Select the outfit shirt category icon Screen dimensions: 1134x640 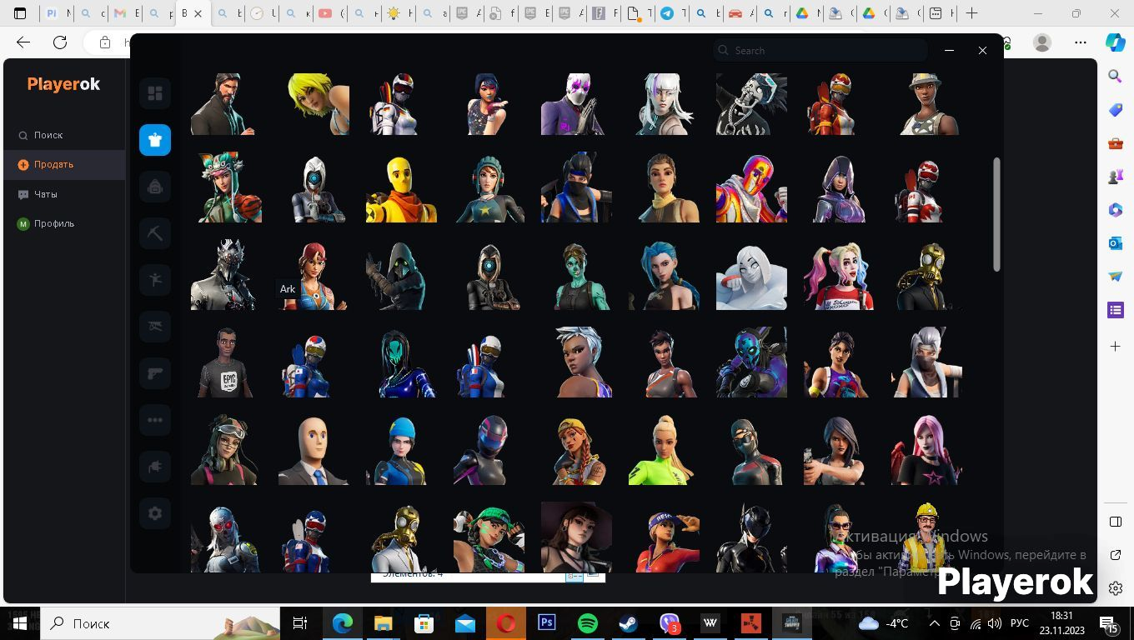tap(155, 140)
